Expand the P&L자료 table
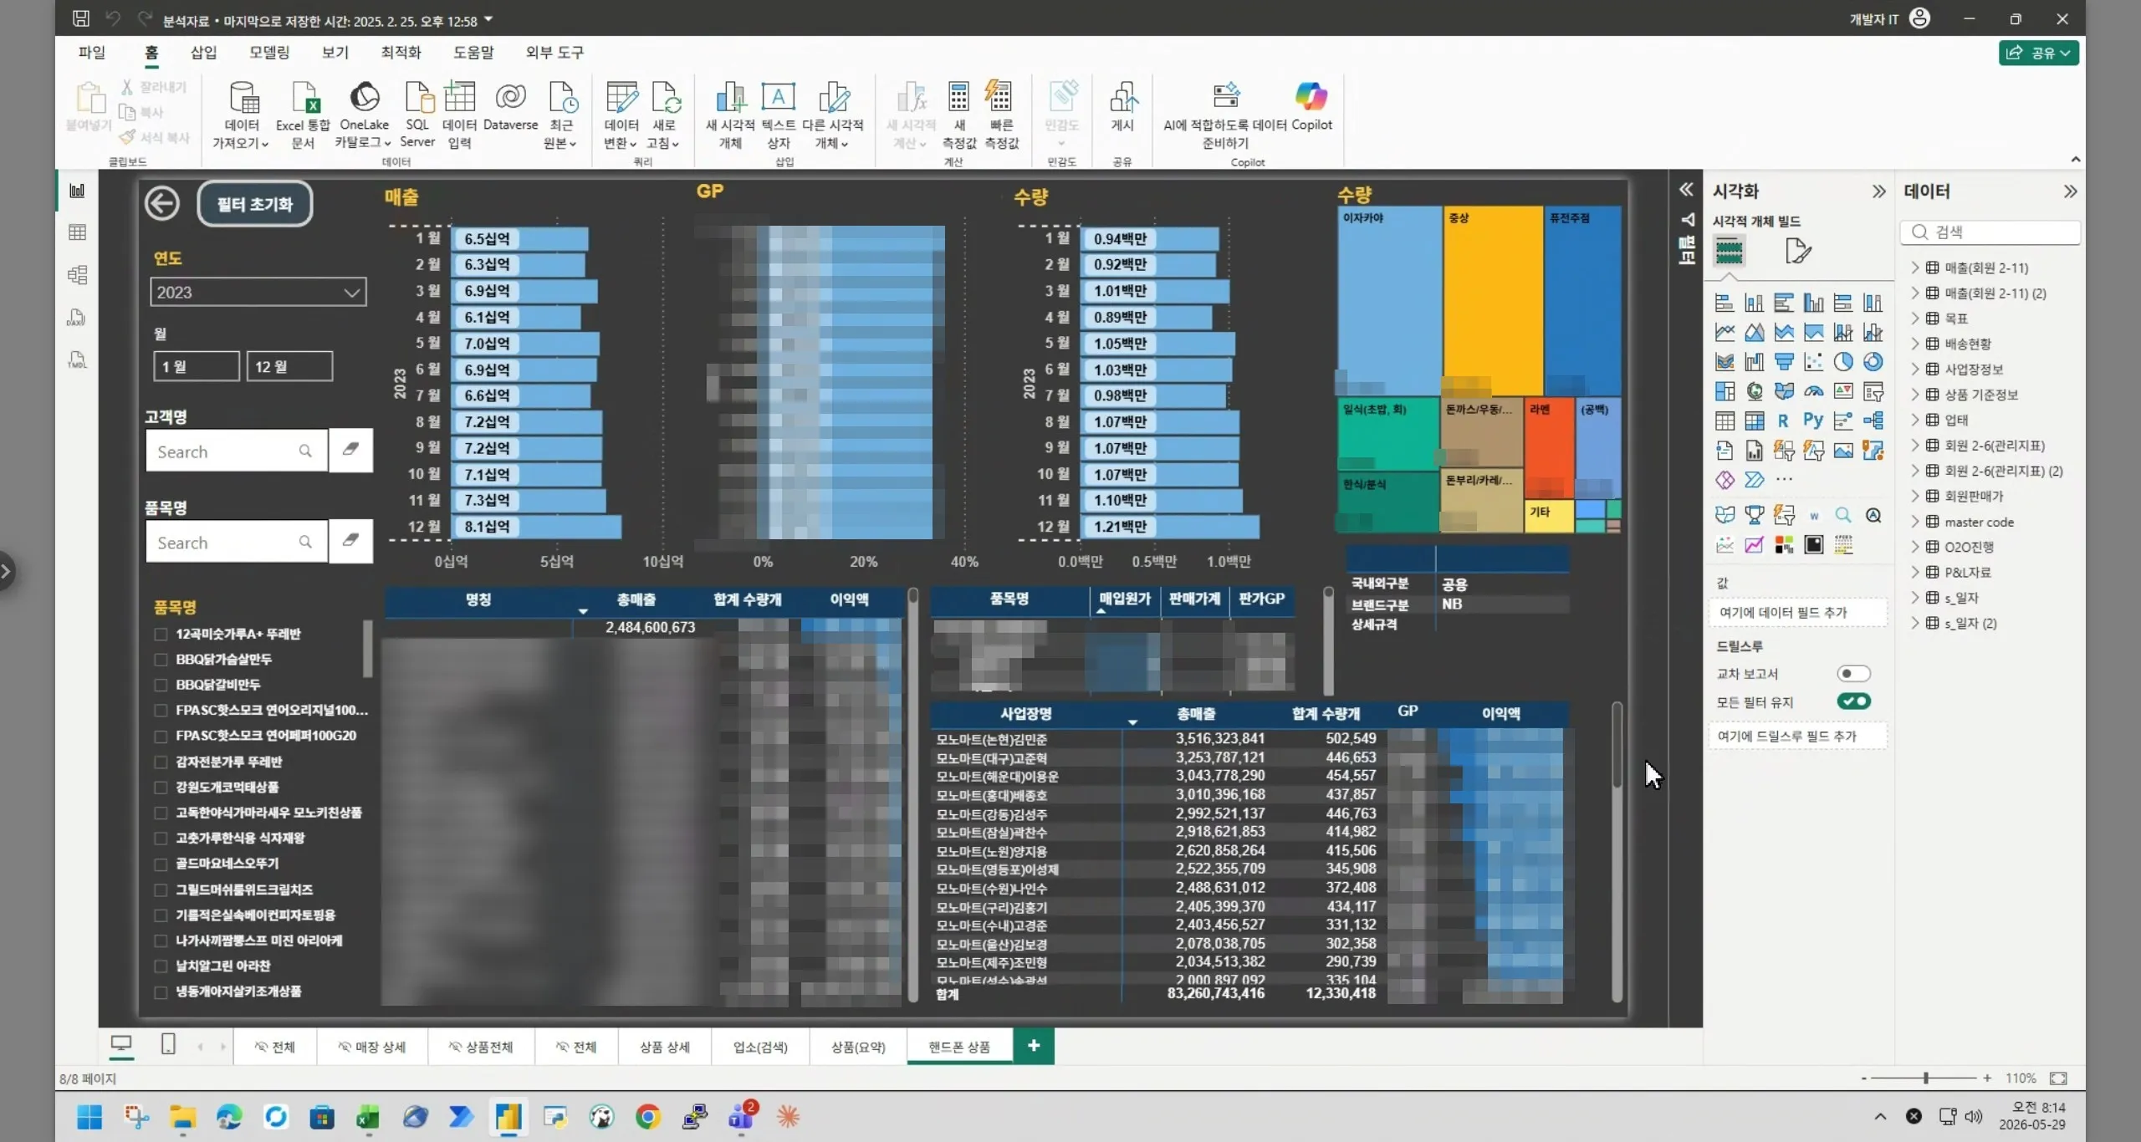2141x1142 pixels. coord(1914,572)
